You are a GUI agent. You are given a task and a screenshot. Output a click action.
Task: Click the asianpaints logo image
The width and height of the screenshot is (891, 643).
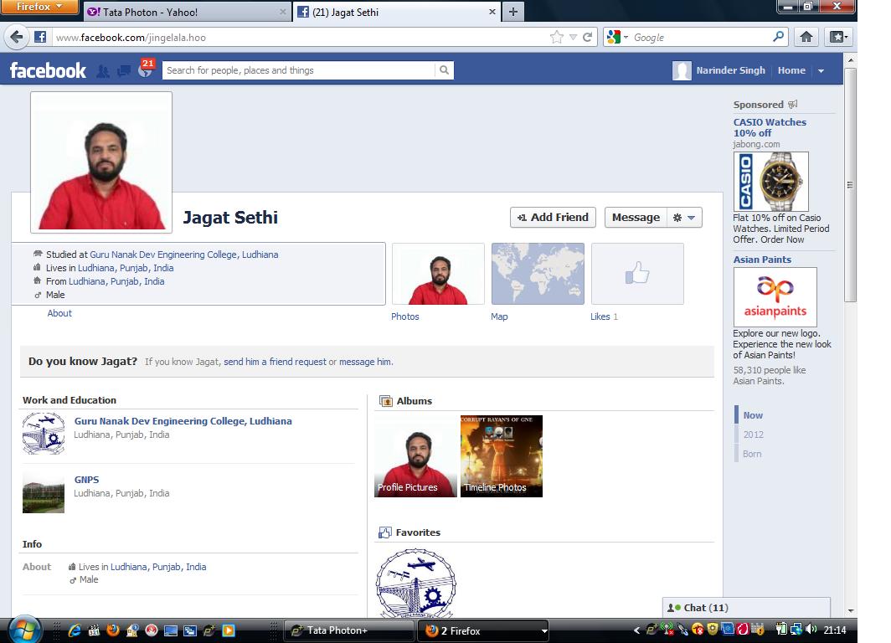click(775, 297)
